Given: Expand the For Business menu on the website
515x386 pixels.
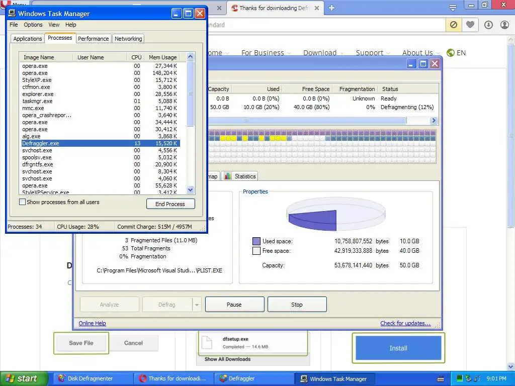Looking at the screenshot, I should [266, 52].
